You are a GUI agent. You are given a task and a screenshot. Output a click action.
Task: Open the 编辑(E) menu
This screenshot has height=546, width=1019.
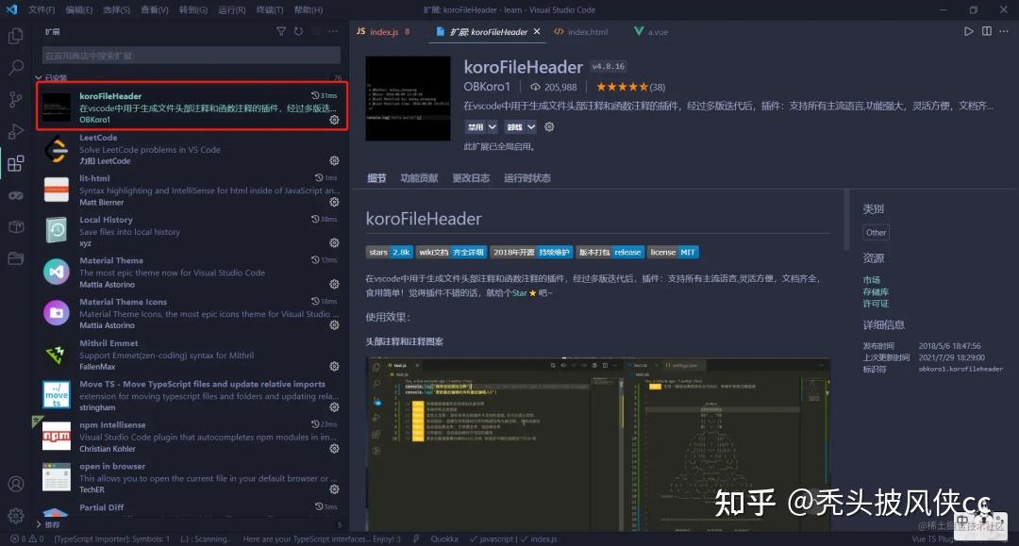[x=79, y=9]
